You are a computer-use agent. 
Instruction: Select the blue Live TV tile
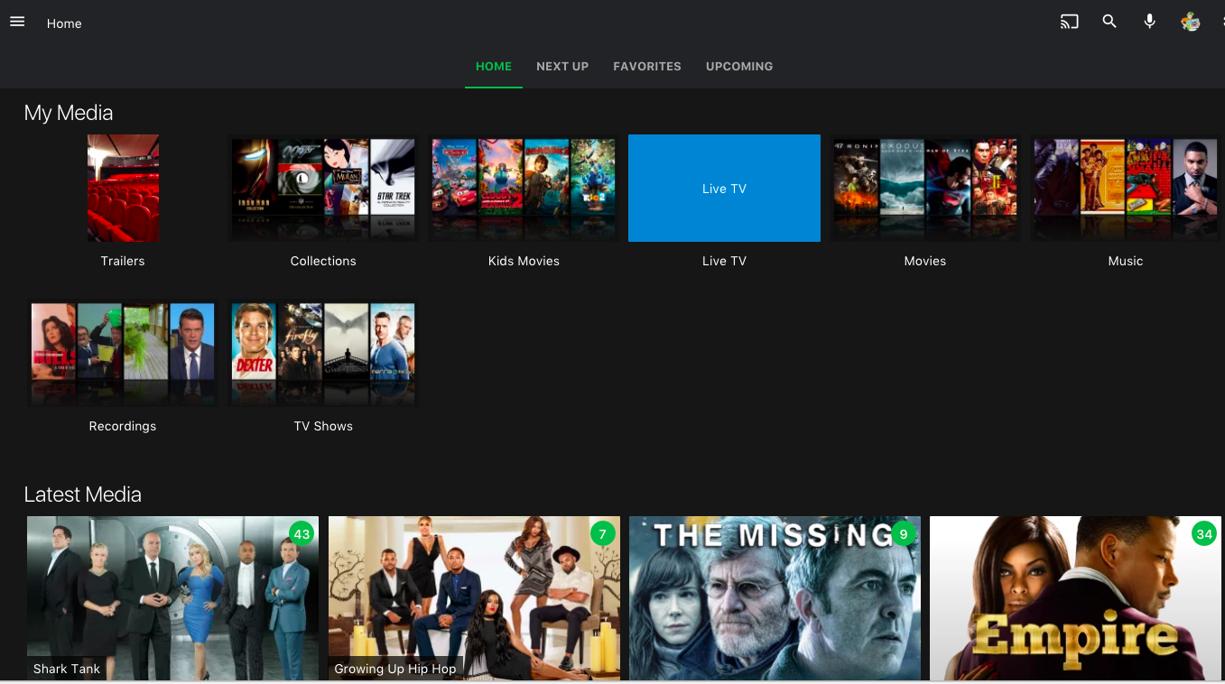724,188
